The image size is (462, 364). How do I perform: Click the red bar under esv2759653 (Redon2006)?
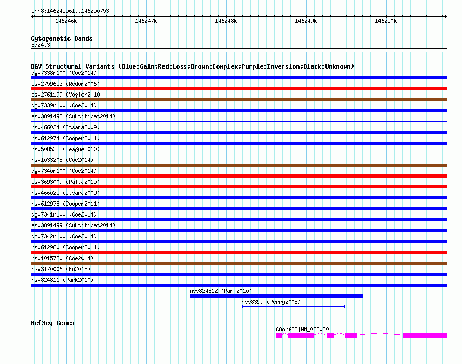(239, 89)
